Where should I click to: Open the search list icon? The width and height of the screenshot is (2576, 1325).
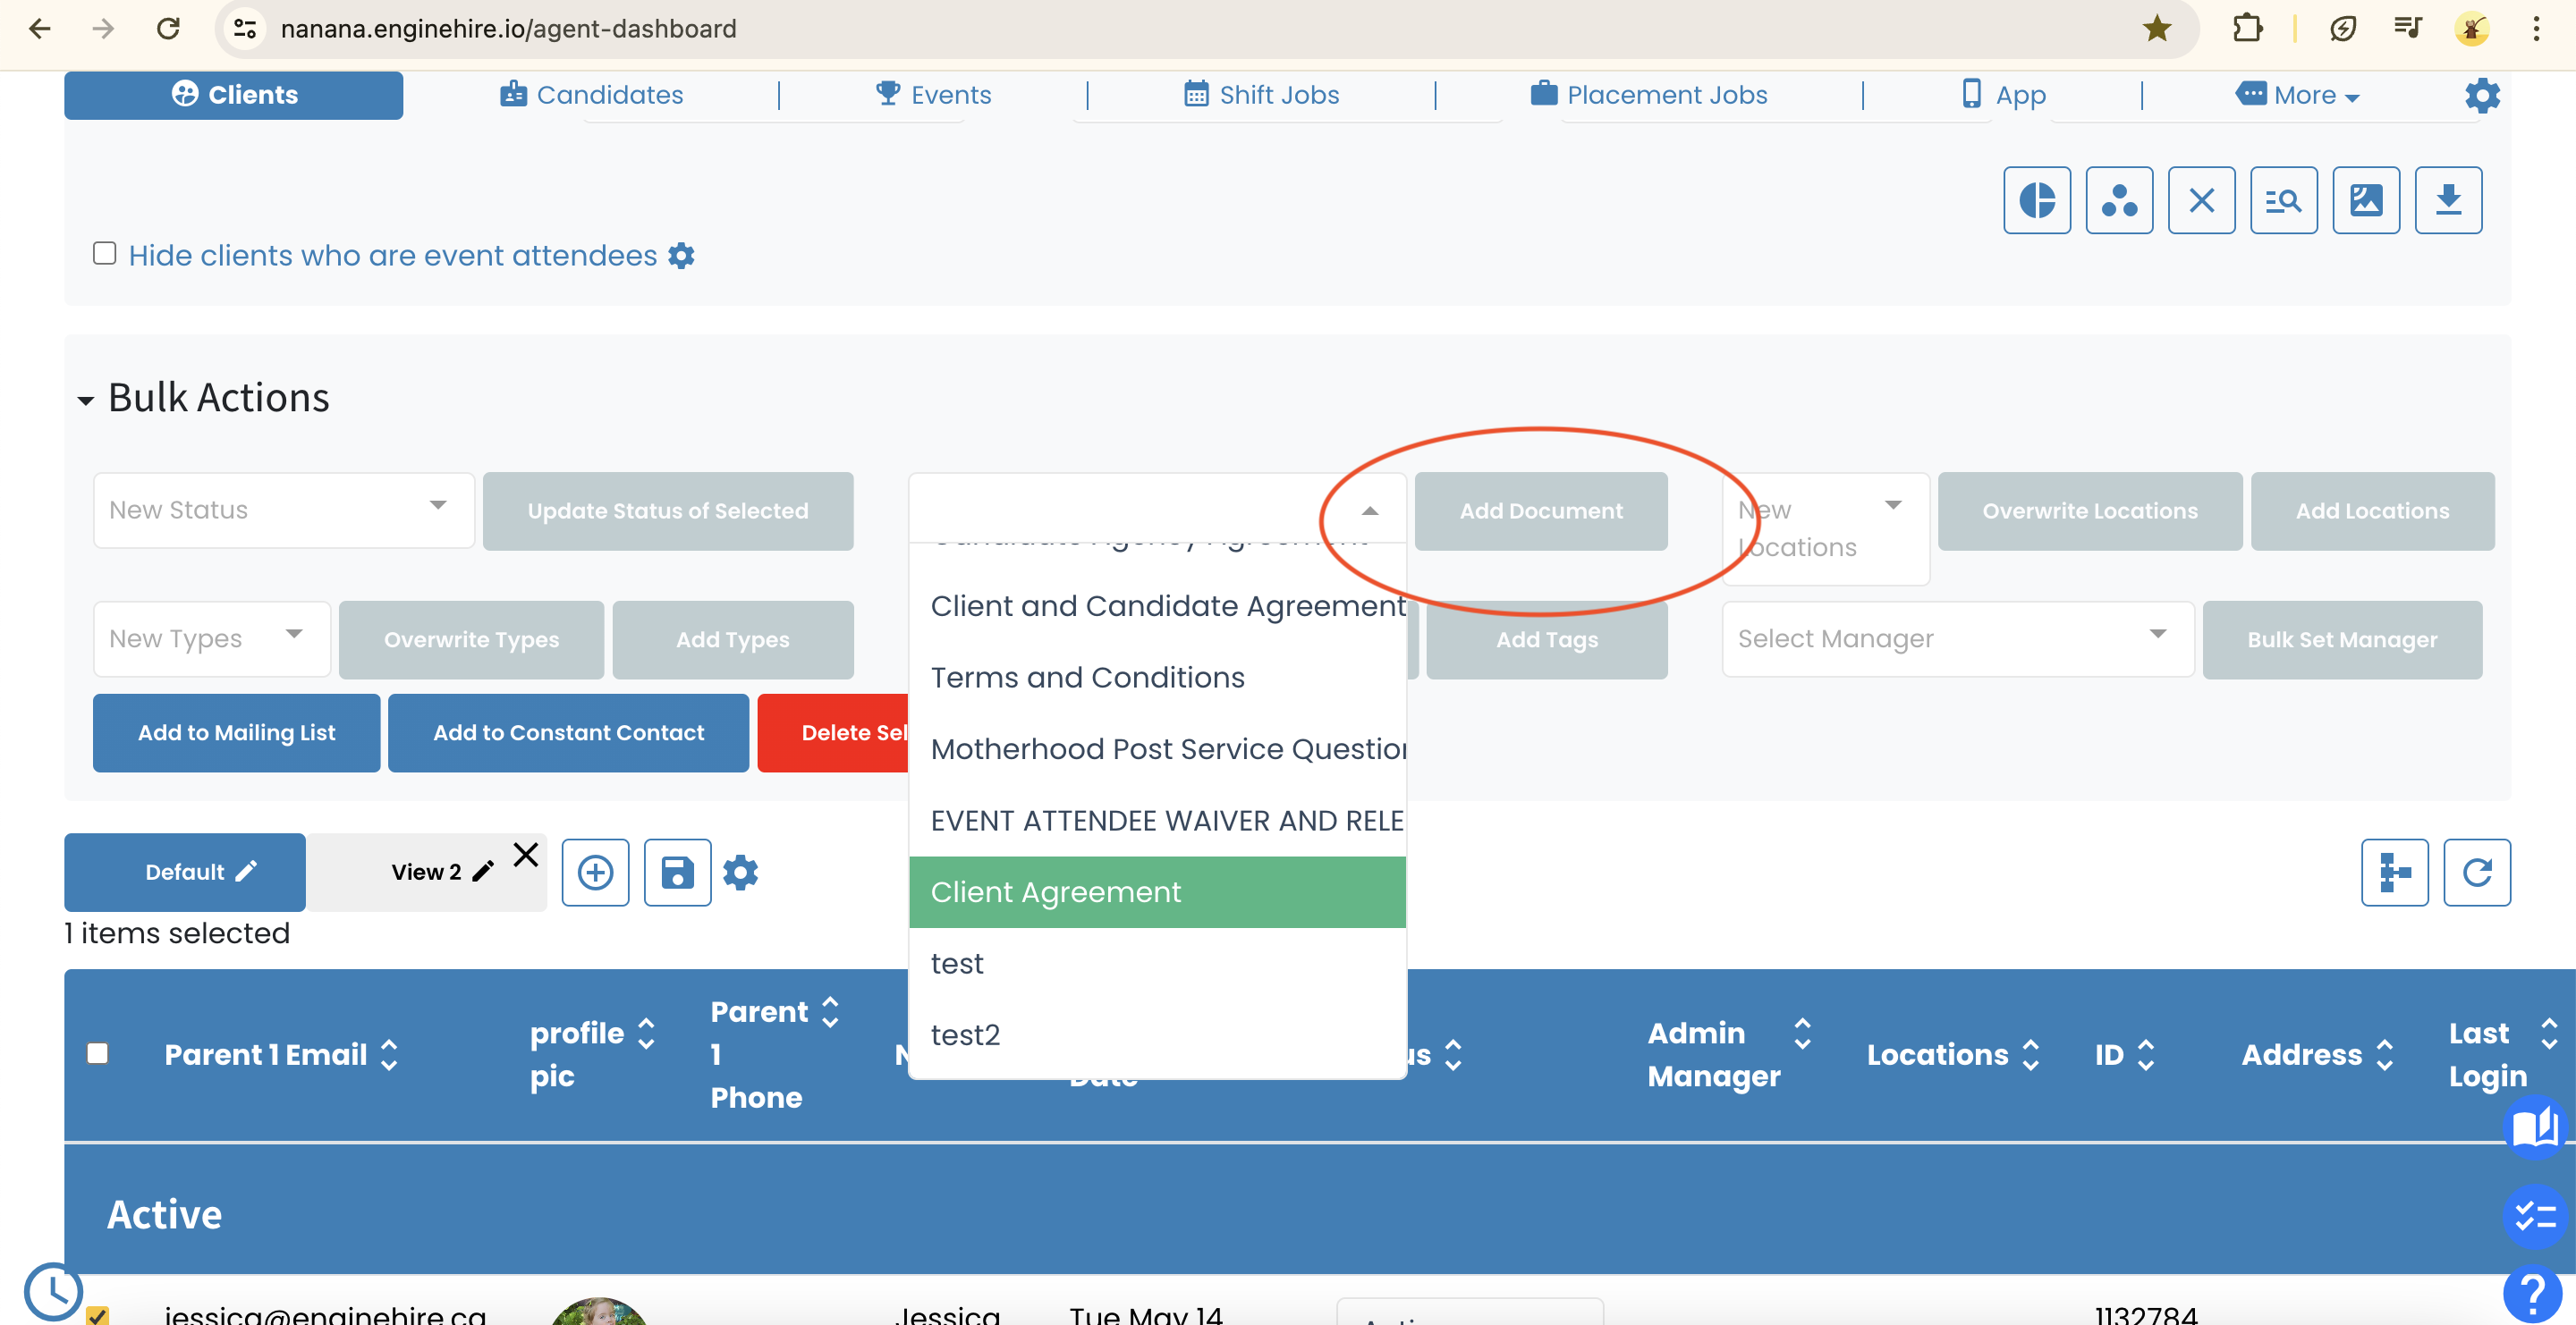[x=2284, y=200]
